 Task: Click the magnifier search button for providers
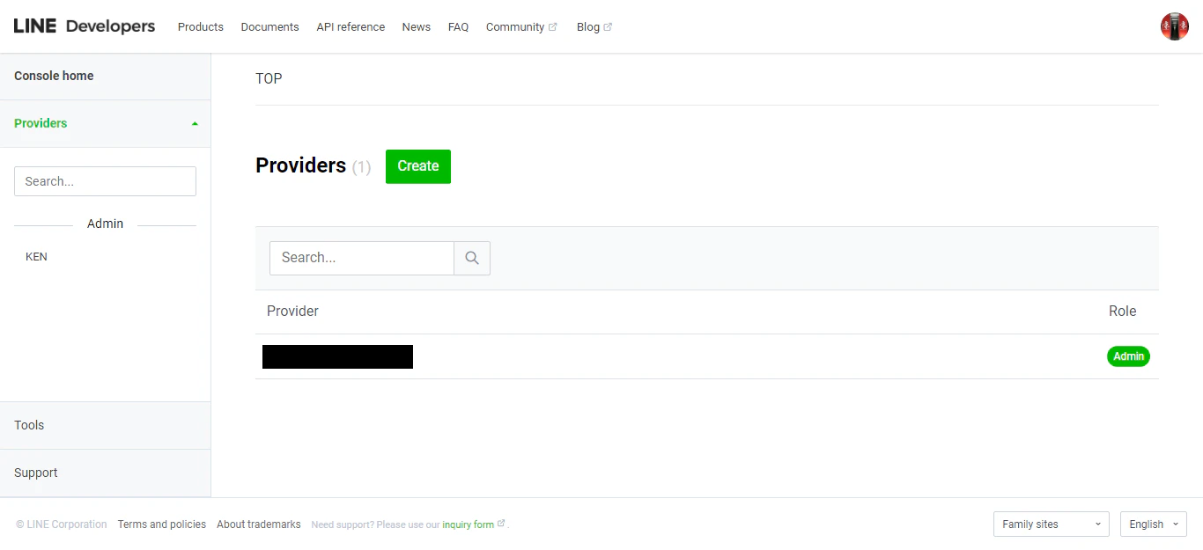[472, 258]
